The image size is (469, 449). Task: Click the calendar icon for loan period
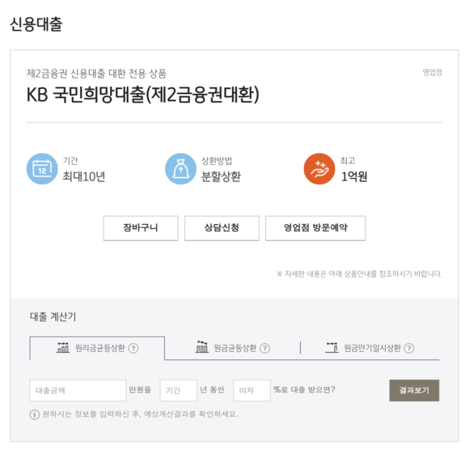42,169
